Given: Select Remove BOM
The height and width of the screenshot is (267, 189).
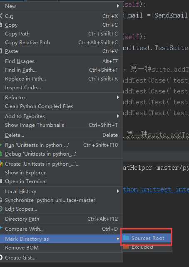Looking at the screenshot, I should point(61,248).
